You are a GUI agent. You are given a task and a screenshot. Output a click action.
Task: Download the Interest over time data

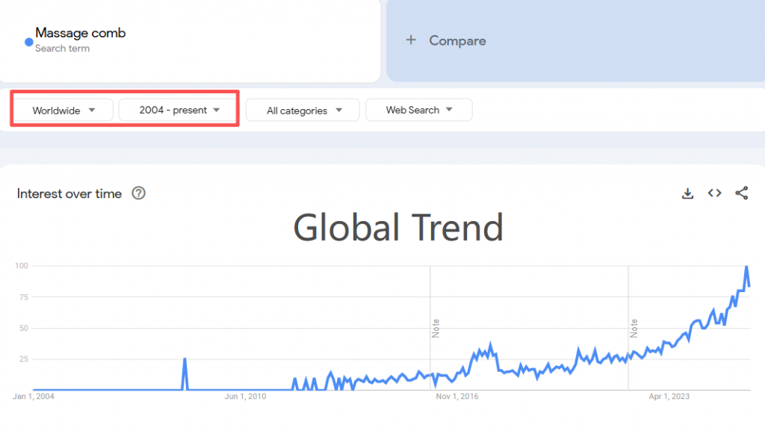click(687, 193)
